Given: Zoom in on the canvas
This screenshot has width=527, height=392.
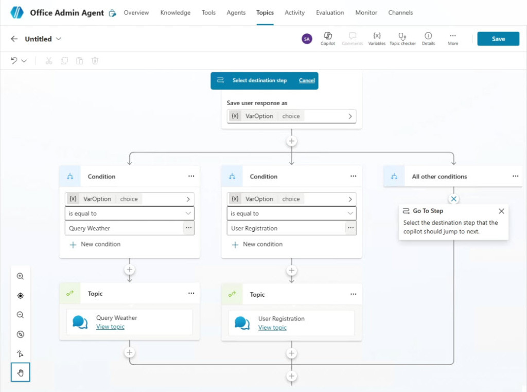Looking at the screenshot, I should click(20, 276).
